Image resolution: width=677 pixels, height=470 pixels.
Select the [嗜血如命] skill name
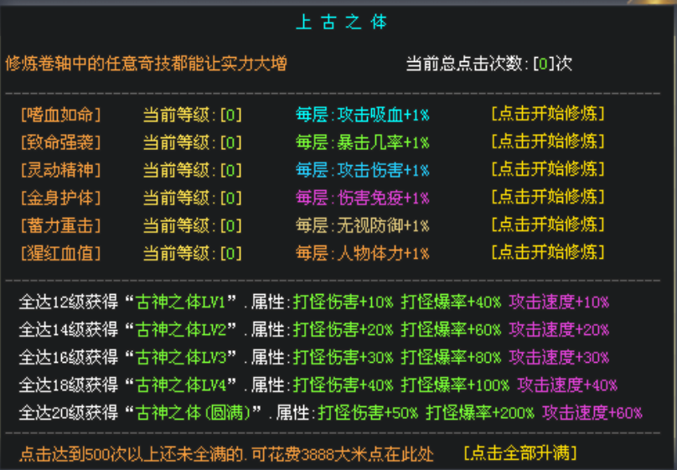[61, 115]
